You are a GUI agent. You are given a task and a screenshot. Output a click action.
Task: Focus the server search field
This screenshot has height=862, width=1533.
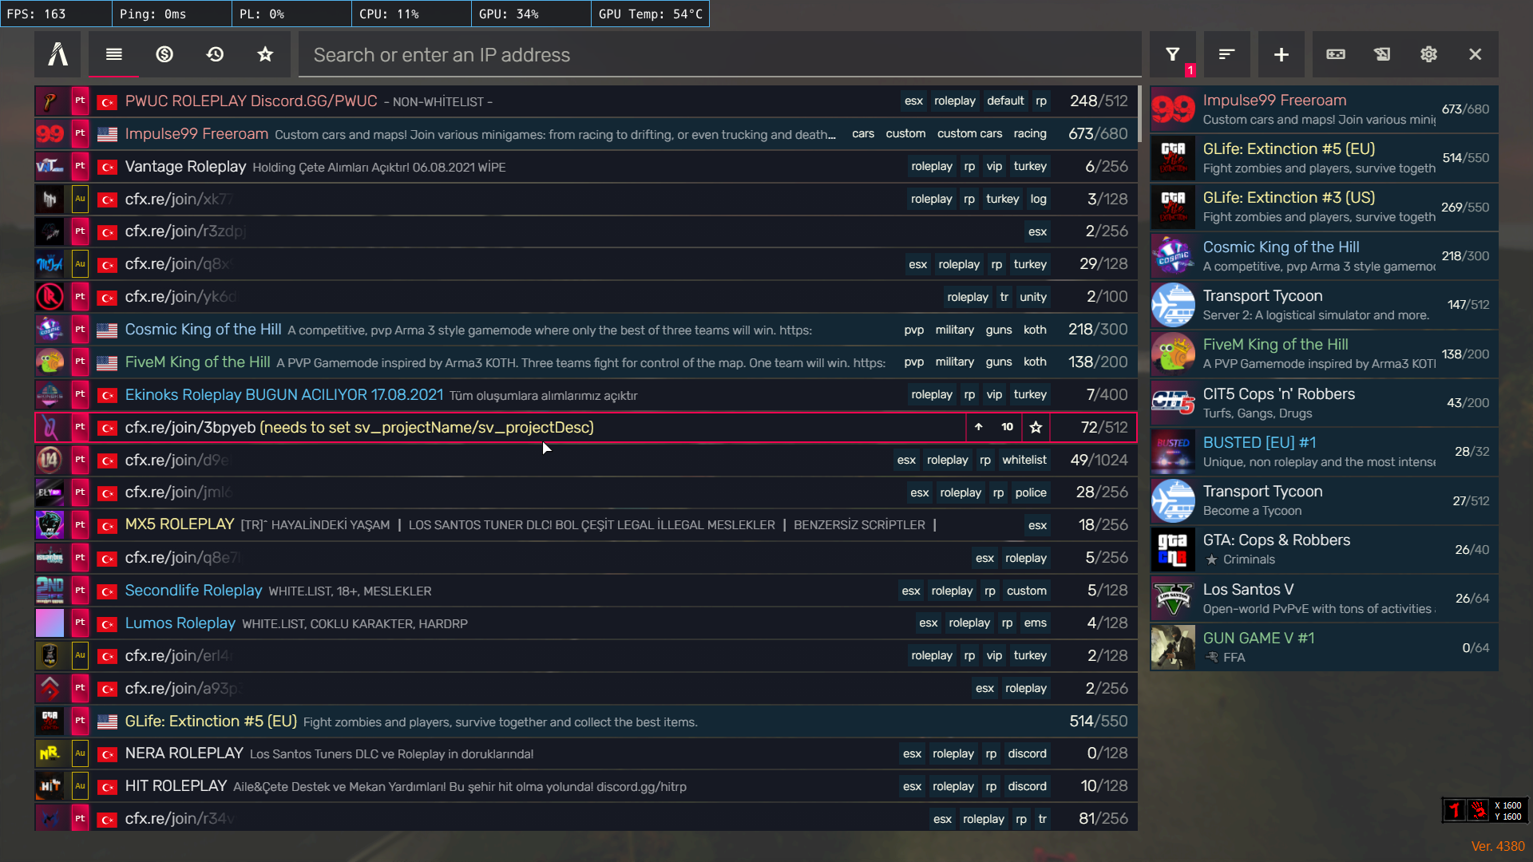(x=719, y=55)
